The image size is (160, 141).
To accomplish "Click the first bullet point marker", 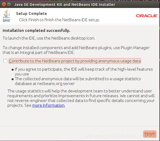I will (x=13, y=70).
